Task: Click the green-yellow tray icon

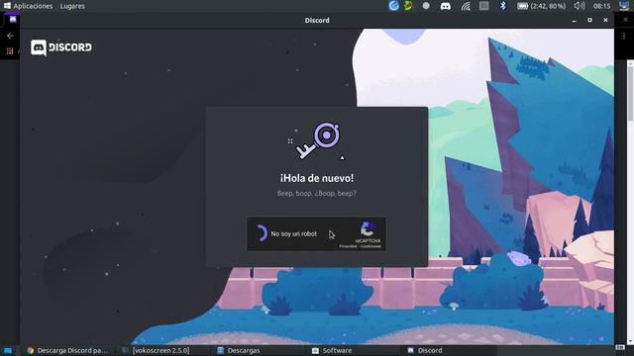Action: [408, 6]
